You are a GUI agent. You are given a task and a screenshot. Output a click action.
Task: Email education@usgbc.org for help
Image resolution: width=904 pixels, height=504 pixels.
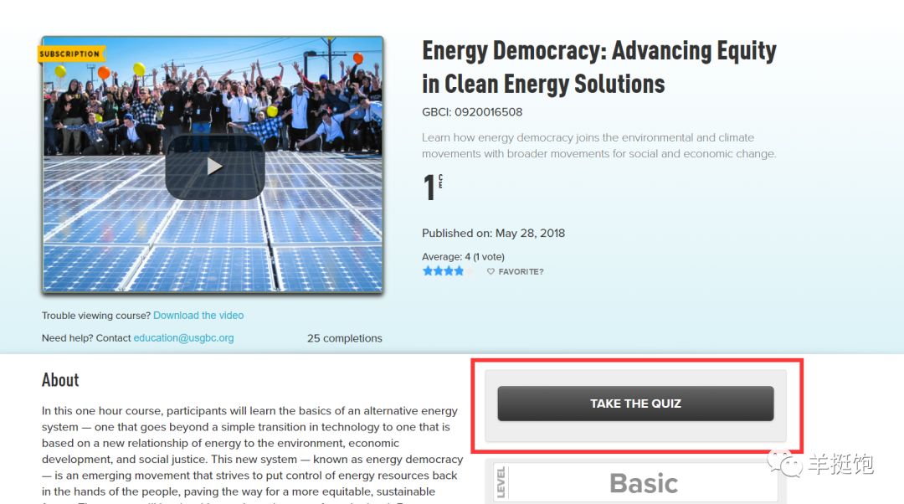point(183,338)
